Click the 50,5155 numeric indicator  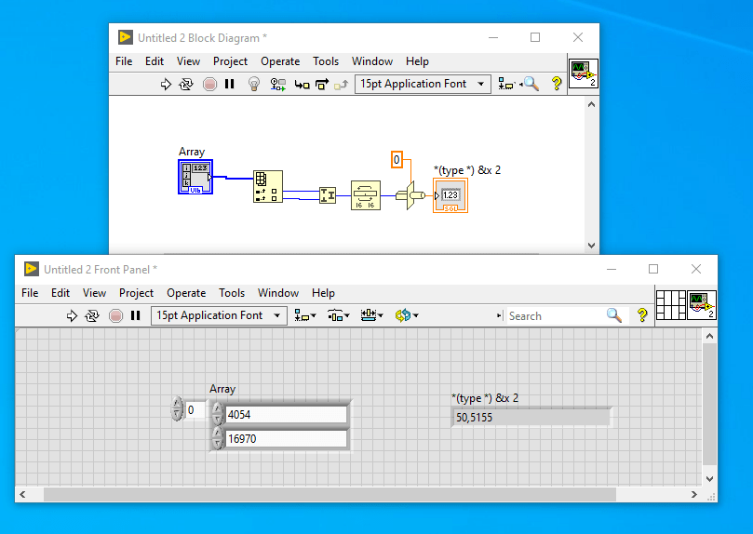coord(531,418)
